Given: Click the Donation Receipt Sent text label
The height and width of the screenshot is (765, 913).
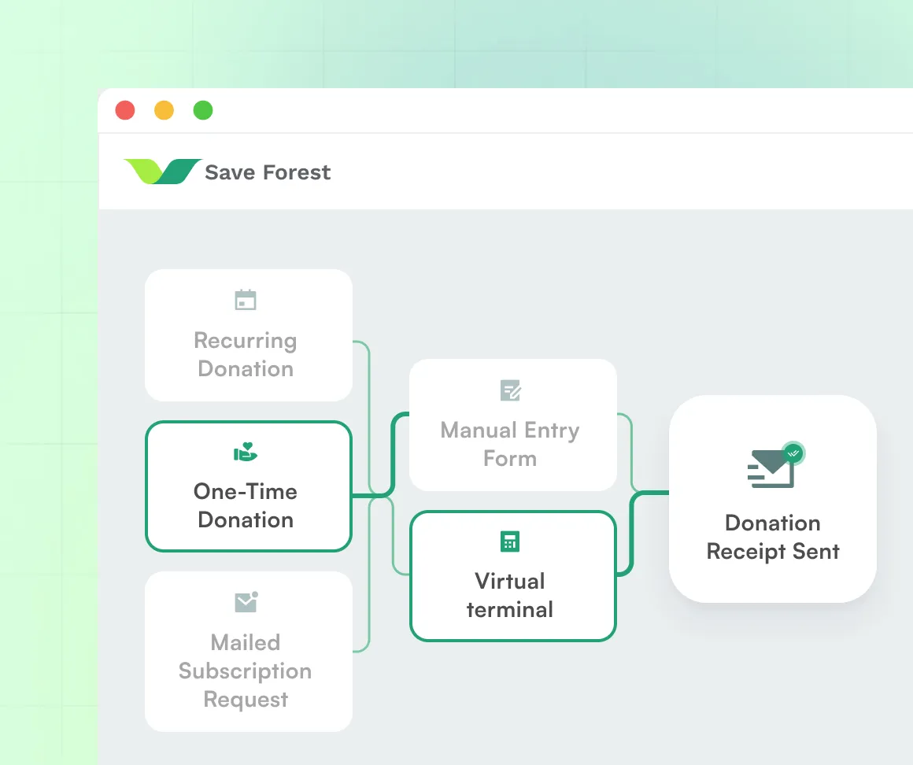Looking at the screenshot, I should [773, 537].
